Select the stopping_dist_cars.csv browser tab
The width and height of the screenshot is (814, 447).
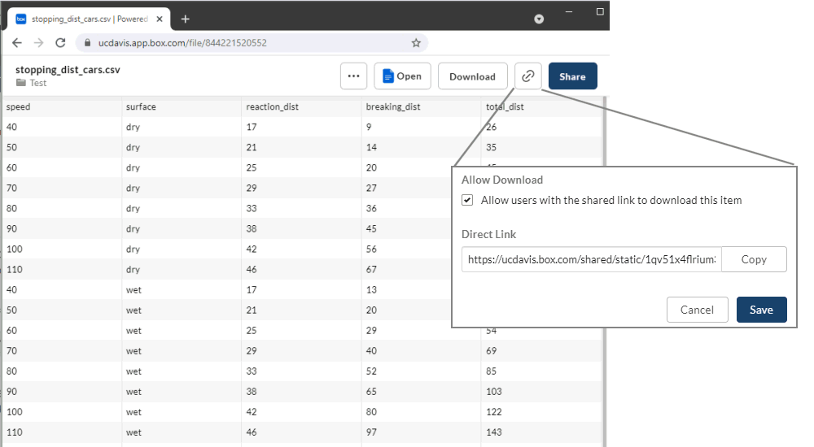tap(85, 19)
